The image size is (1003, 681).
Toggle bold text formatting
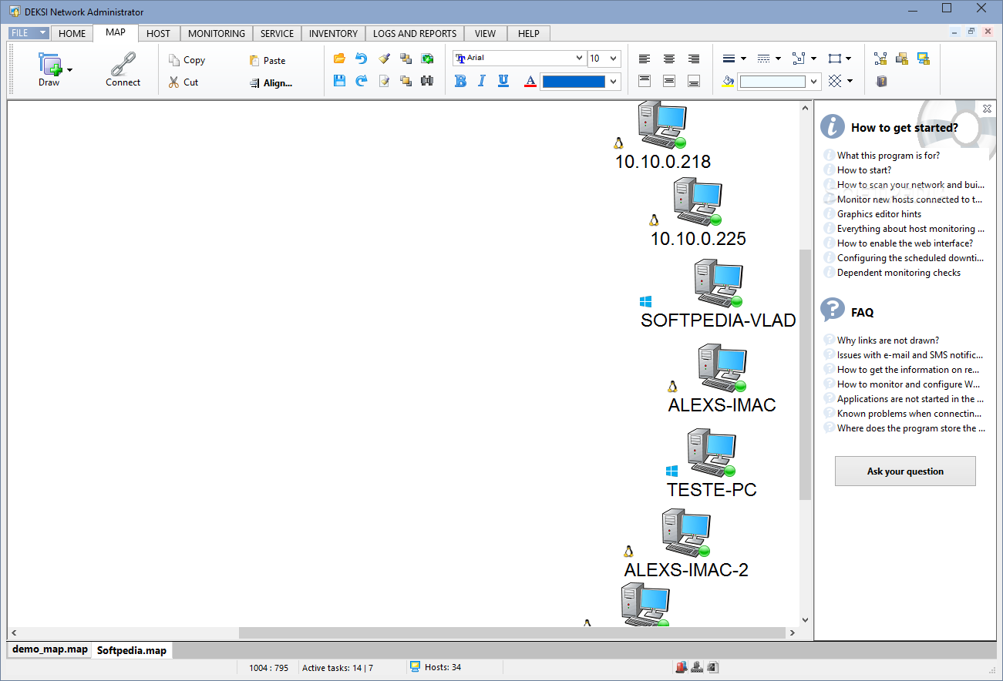point(460,81)
